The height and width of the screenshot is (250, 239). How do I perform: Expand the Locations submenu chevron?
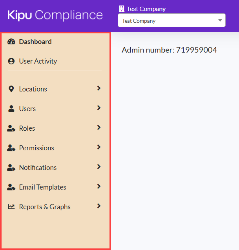click(x=99, y=88)
